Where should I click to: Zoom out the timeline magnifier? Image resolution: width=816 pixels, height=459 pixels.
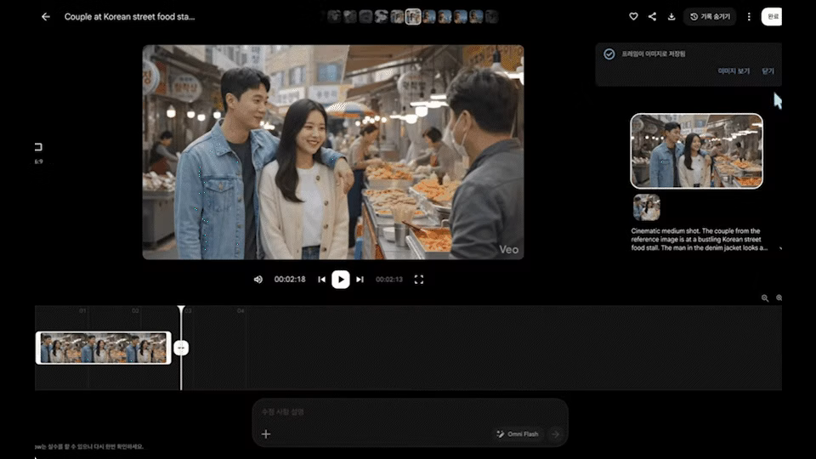(765, 298)
